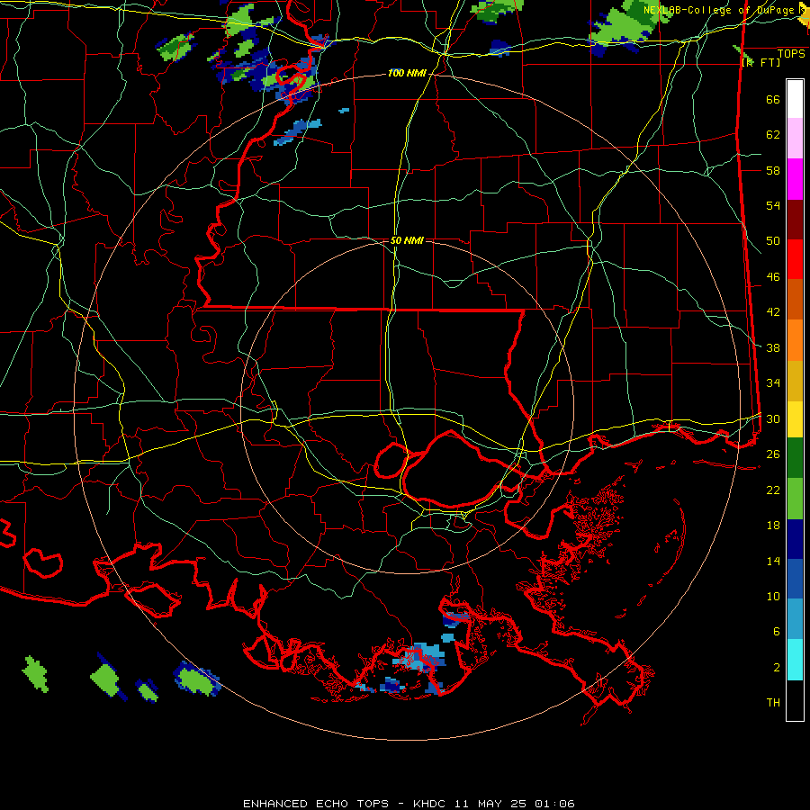Viewport: 810px width, 810px height.
Task: Select the 54 value on the scale
Action: (x=773, y=205)
